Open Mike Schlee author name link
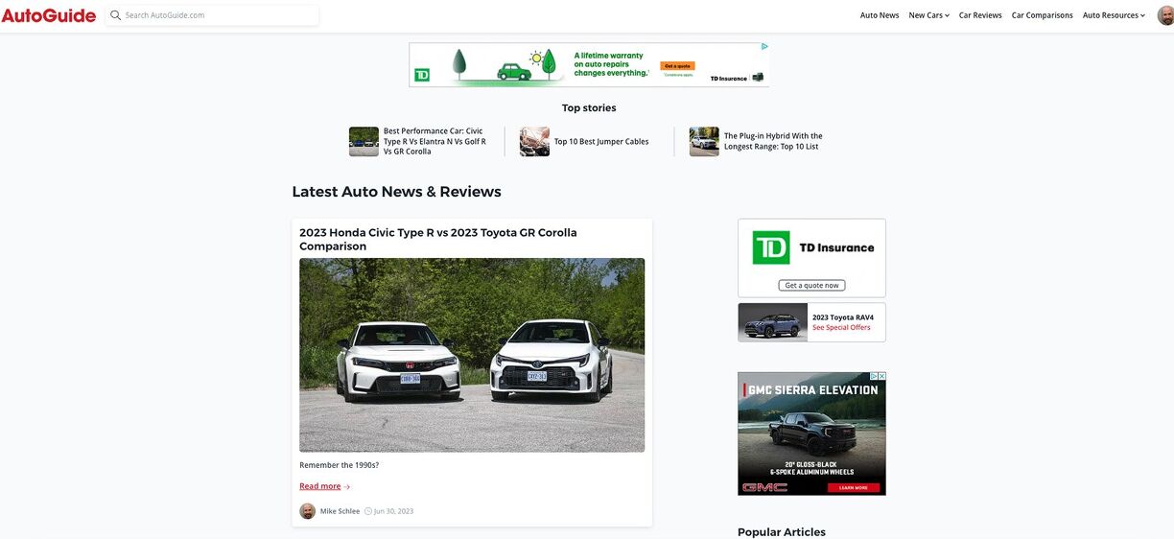Viewport: 1174px width, 539px height. pos(340,511)
